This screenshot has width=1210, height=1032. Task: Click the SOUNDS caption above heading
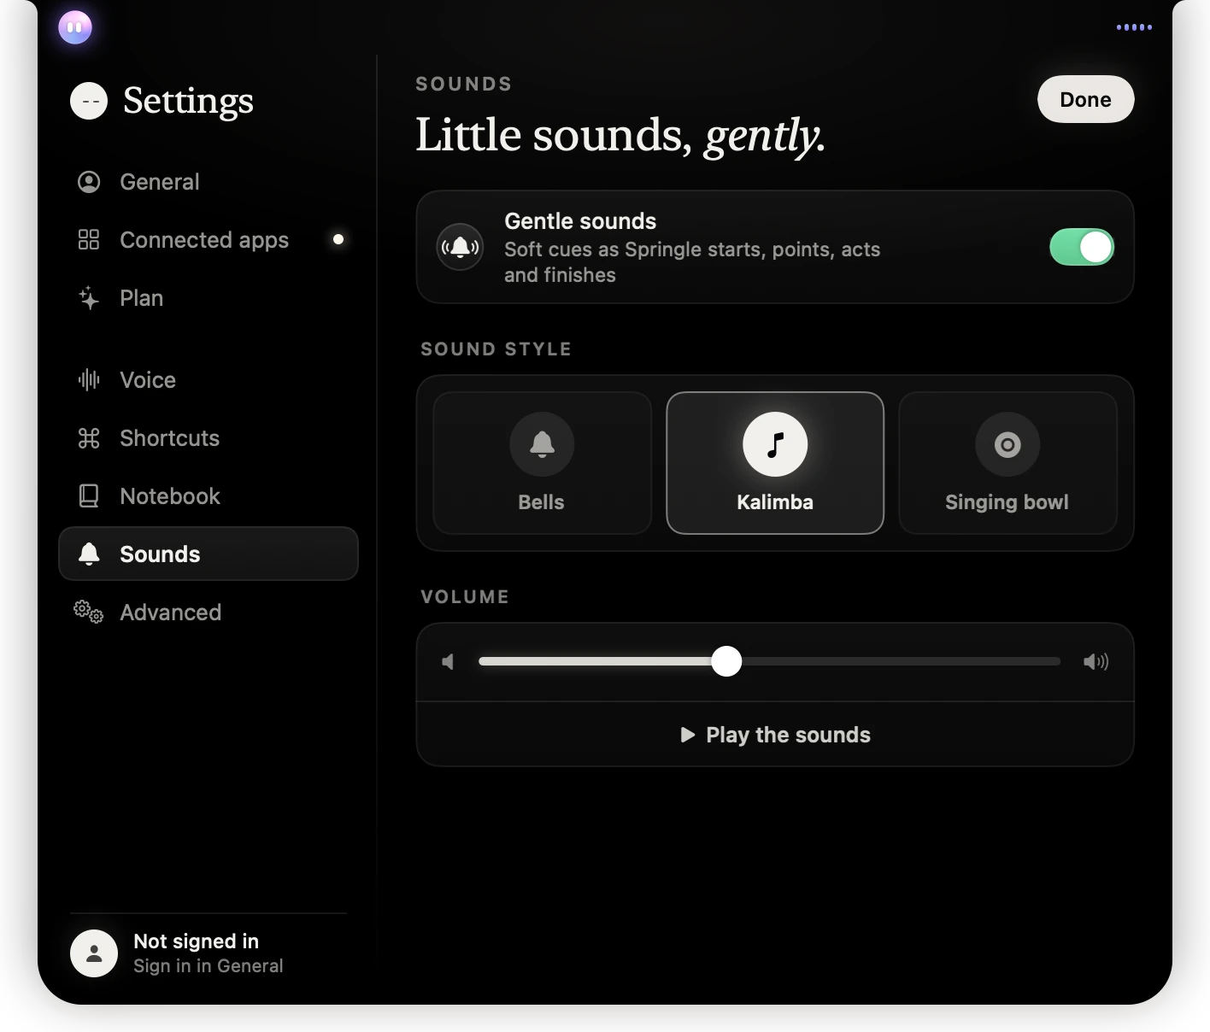tap(464, 84)
